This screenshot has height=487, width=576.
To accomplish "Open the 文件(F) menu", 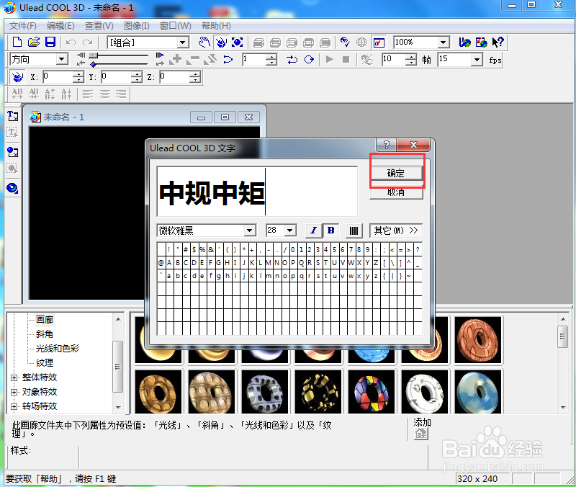I will [x=23, y=26].
